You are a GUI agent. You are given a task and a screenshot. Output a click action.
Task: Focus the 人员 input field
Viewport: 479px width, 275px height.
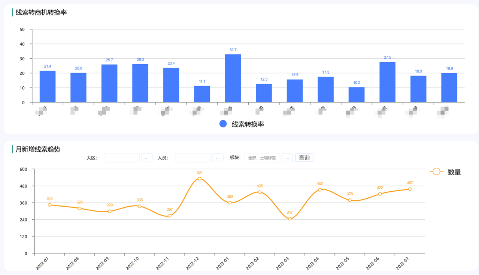(193, 158)
